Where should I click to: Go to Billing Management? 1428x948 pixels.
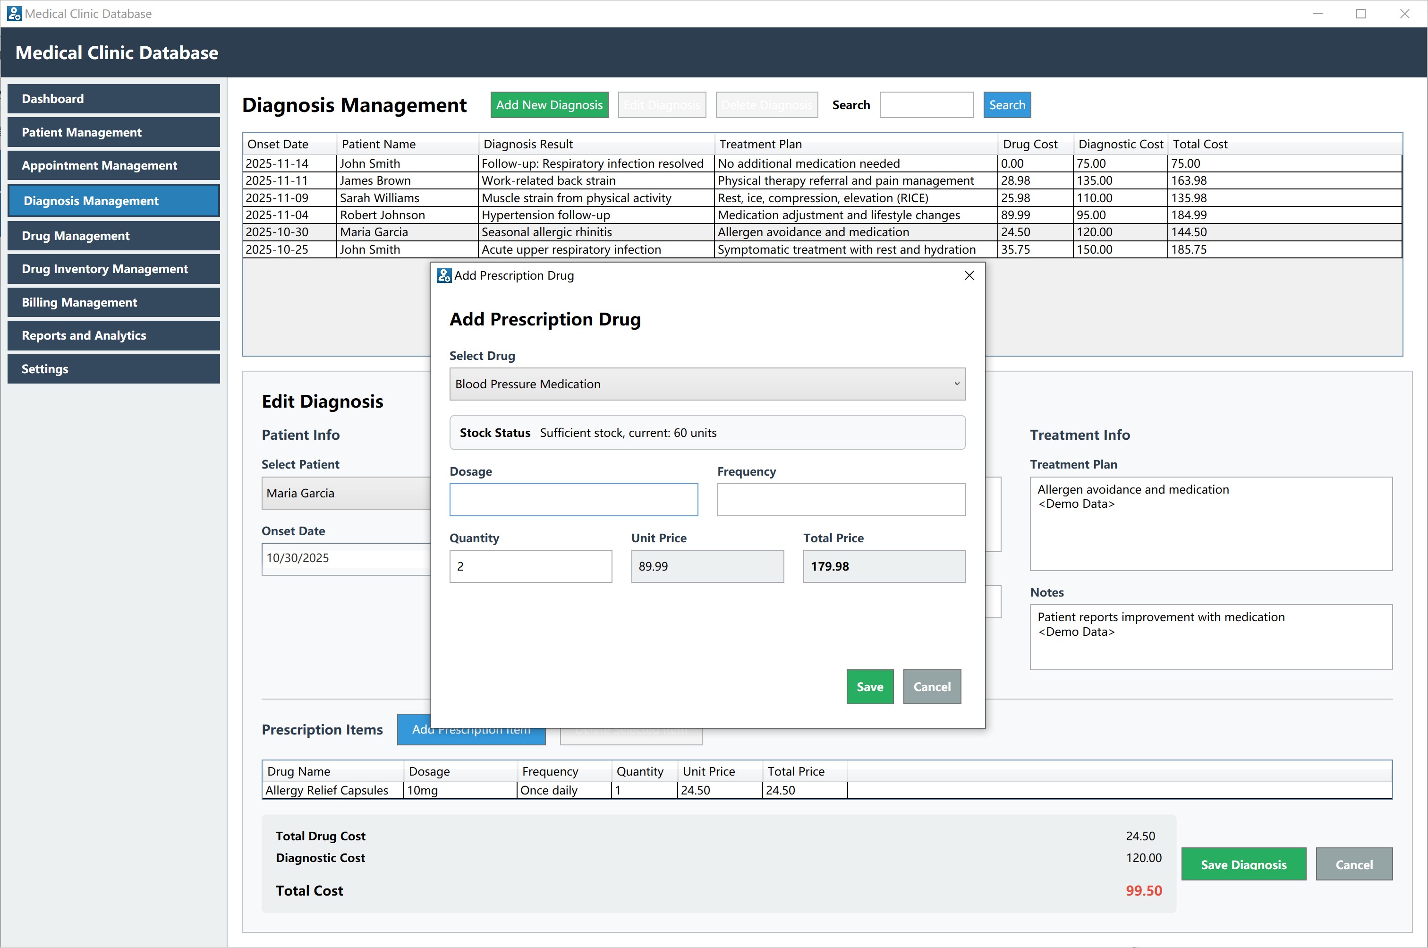click(x=114, y=302)
